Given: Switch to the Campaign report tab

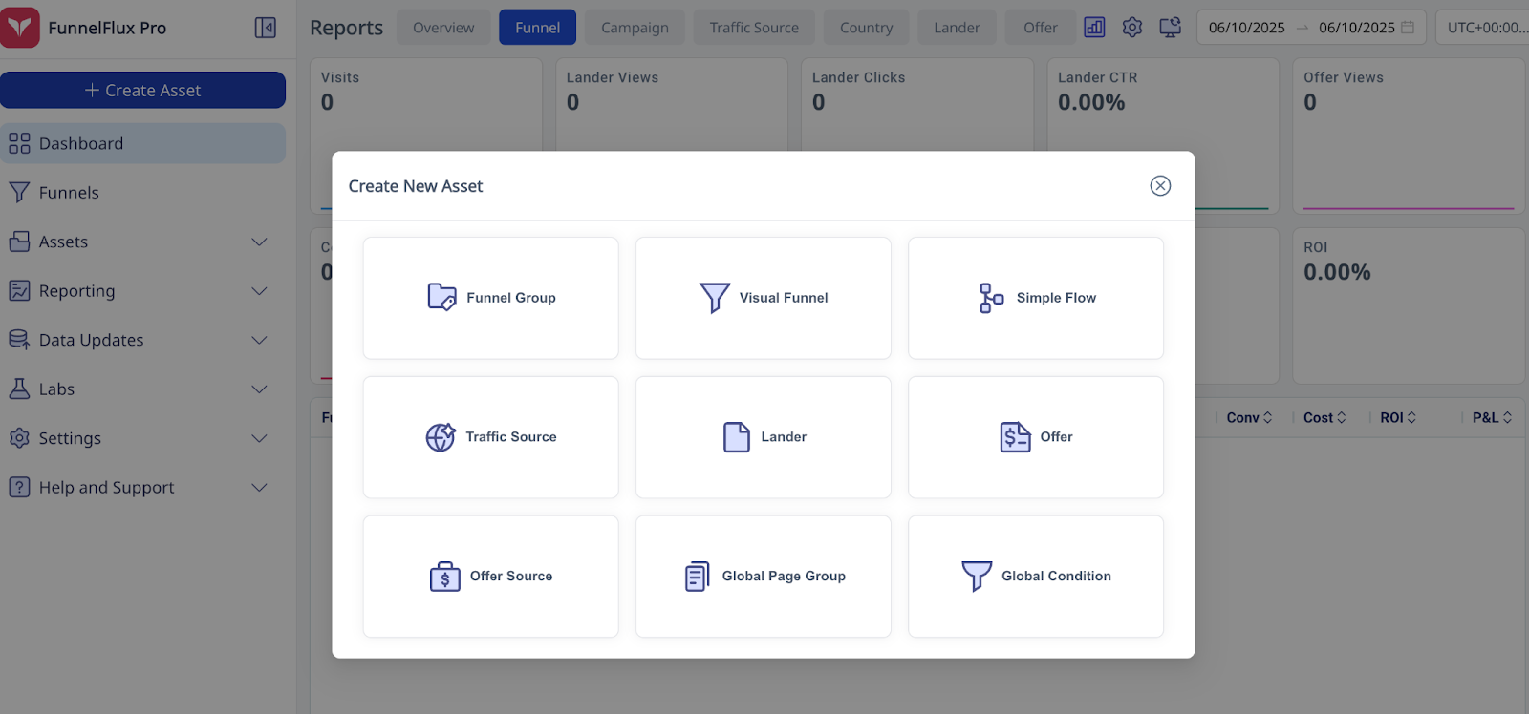Looking at the screenshot, I should [635, 28].
